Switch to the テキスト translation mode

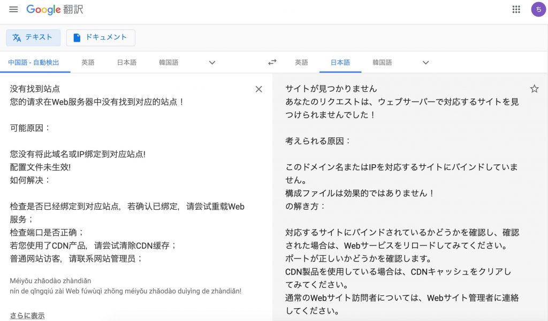[x=33, y=37]
